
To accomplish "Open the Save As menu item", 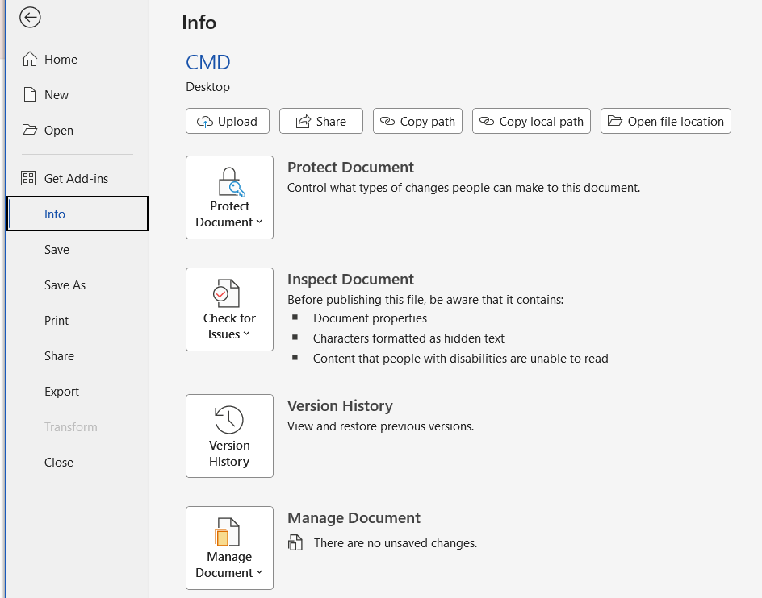I will click(65, 285).
